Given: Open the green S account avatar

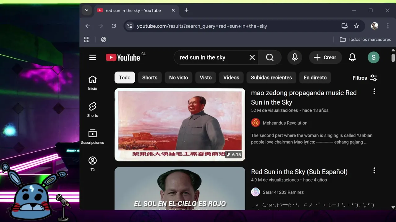Looking at the screenshot, I should point(373,57).
